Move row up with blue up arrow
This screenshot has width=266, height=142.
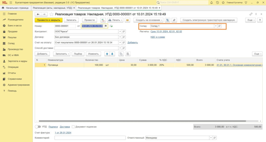coord(107,54)
